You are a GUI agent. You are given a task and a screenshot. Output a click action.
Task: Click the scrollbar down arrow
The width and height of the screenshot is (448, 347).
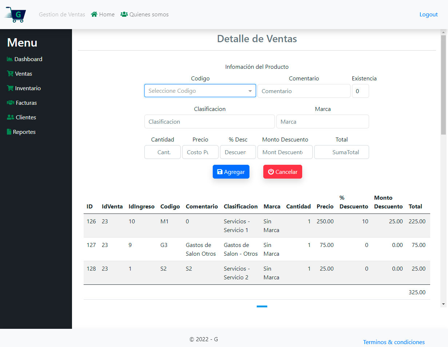(x=443, y=304)
